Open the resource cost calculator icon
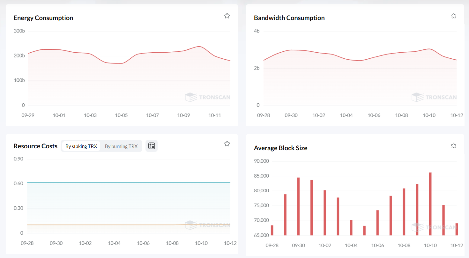 [x=152, y=146]
